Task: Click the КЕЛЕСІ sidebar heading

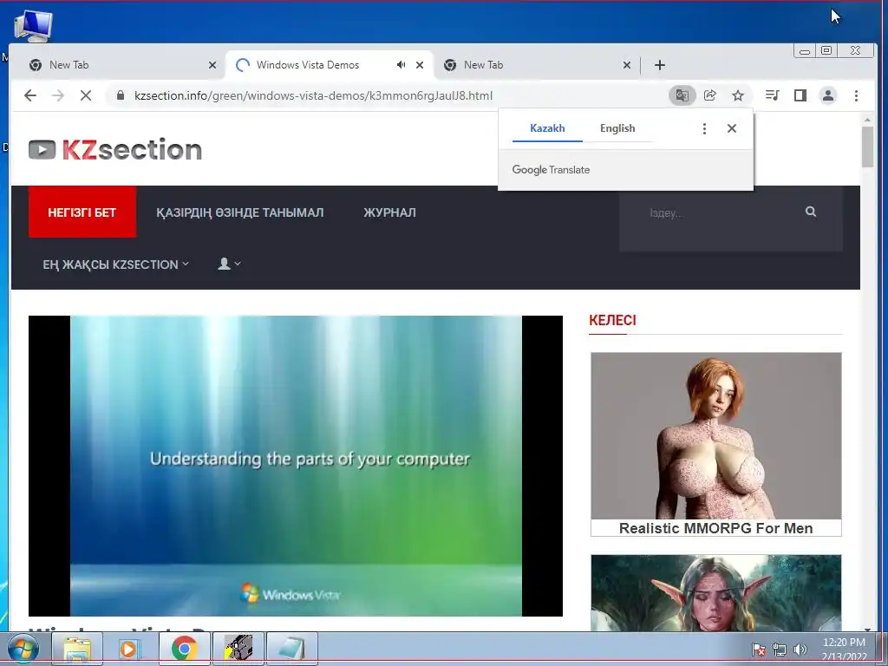Action: [612, 320]
